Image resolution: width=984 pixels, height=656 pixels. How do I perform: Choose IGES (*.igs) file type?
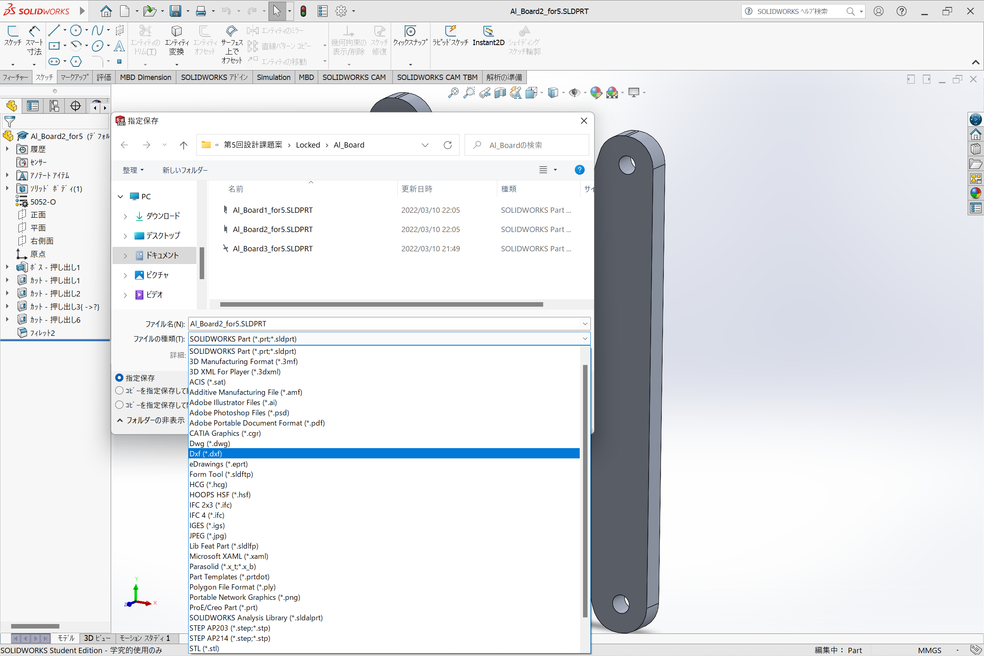coord(384,526)
